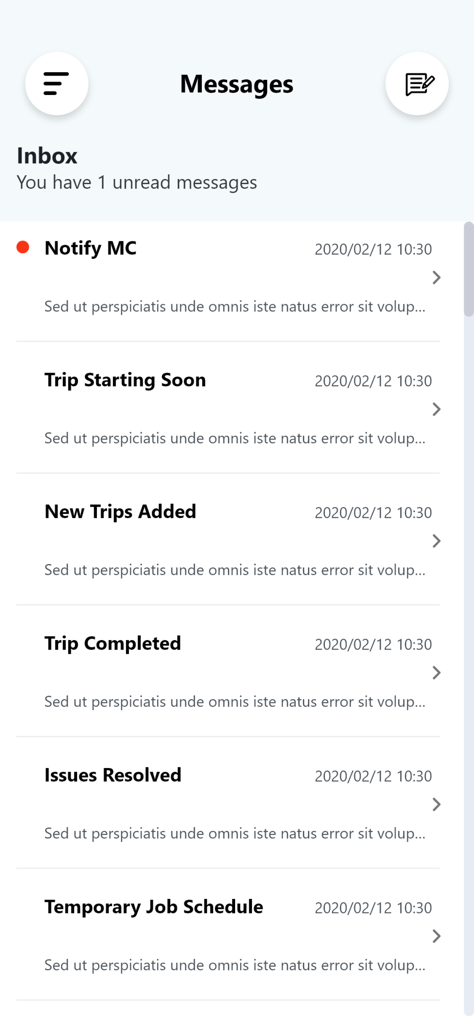Open the hamburger menu icon

(x=56, y=84)
